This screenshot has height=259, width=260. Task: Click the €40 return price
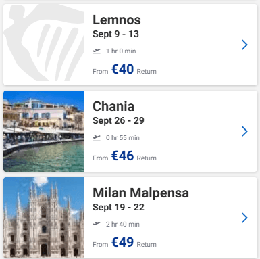122,69
